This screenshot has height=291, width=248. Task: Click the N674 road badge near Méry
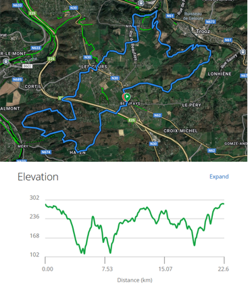click(x=46, y=152)
